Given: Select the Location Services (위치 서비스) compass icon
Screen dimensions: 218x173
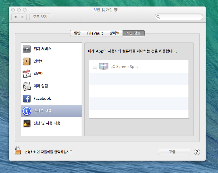Looking at the screenshot, I should (x=27, y=49).
